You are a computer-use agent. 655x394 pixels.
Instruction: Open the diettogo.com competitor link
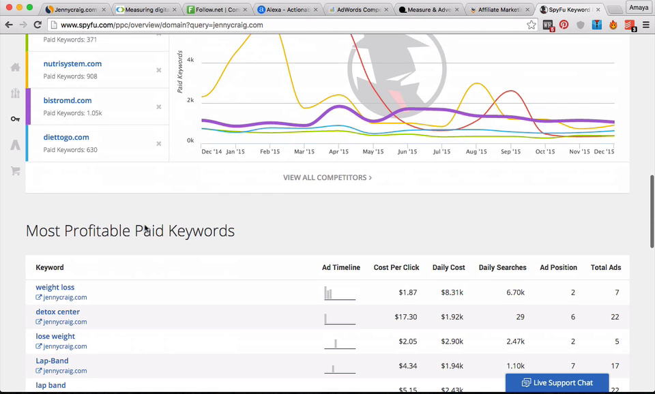pos(66,137)
